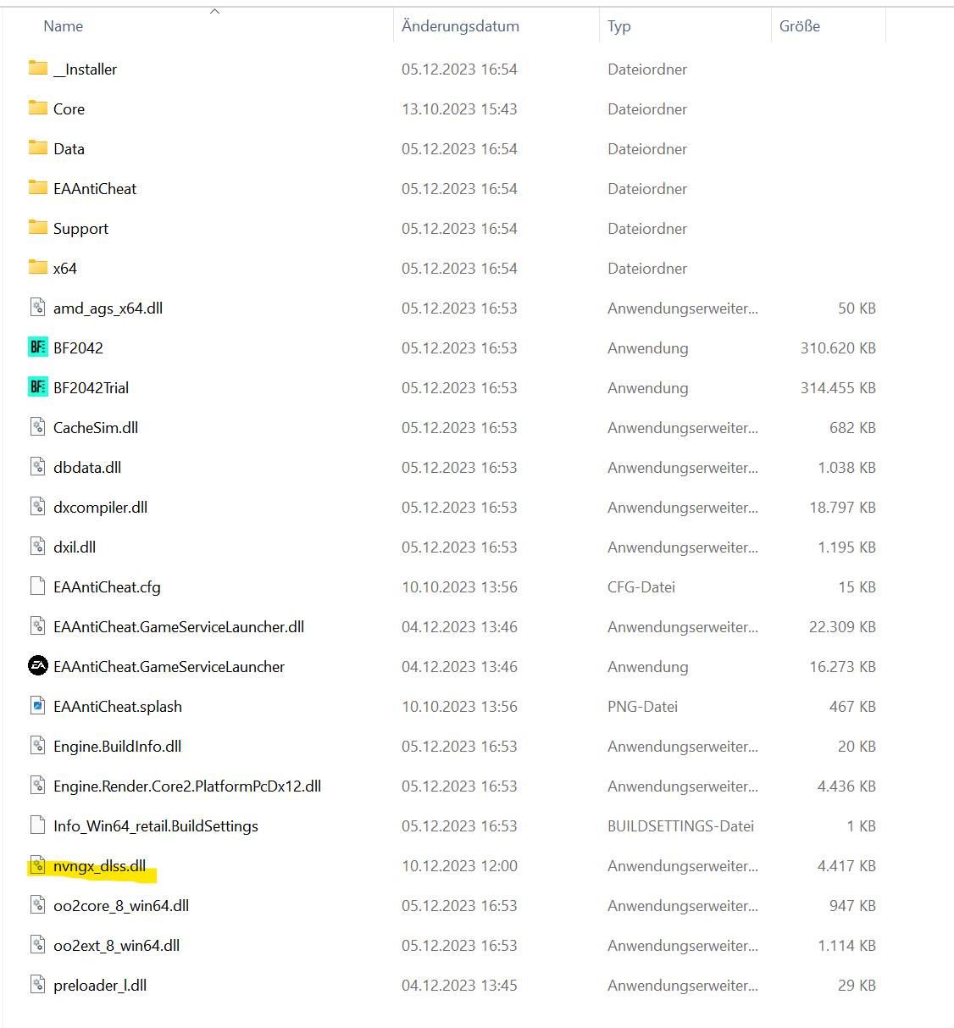Select the file name oo2core_8_win64.dll
This screenshot has width=954, height=1028.
pyautogui.click(x=121, y=906)
